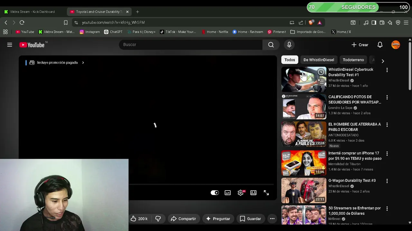Screen dimensions: 412x231
Task: Ask about the video with Preguntar
Action: coord(218,219)
